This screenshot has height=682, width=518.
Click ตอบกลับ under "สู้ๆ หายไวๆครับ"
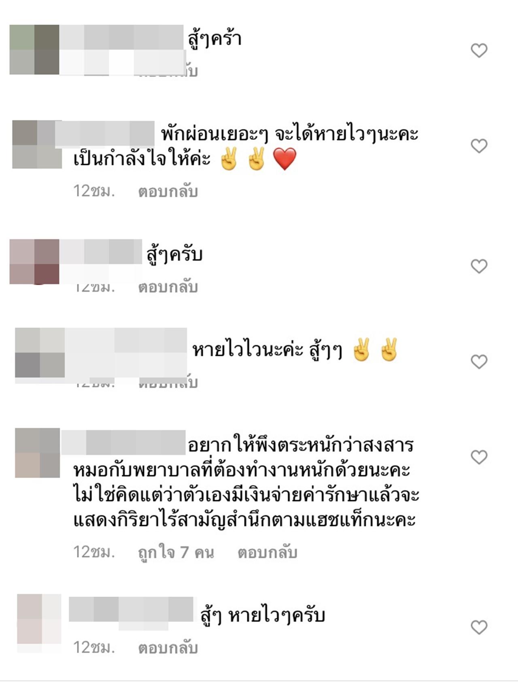coord(168,648)
